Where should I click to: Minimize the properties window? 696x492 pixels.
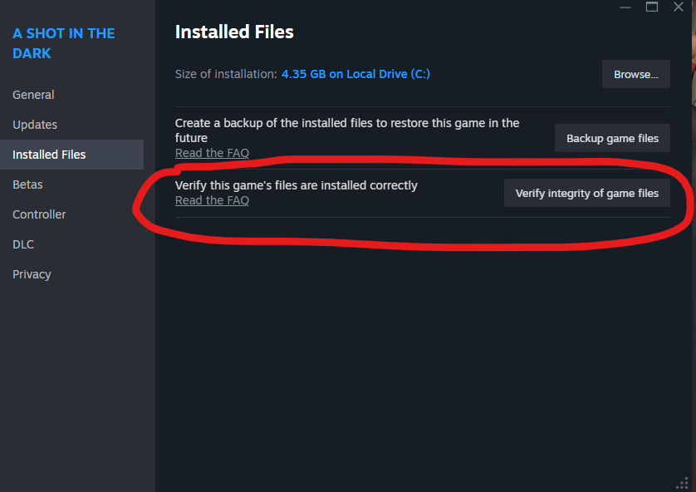(625, 7)
